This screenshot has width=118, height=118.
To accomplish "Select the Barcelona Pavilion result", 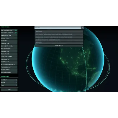I will pyautogui.click(x=59, y=40).
